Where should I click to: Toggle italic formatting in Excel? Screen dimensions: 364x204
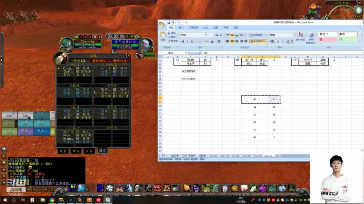pyautogui.click(x=187, y=41)
